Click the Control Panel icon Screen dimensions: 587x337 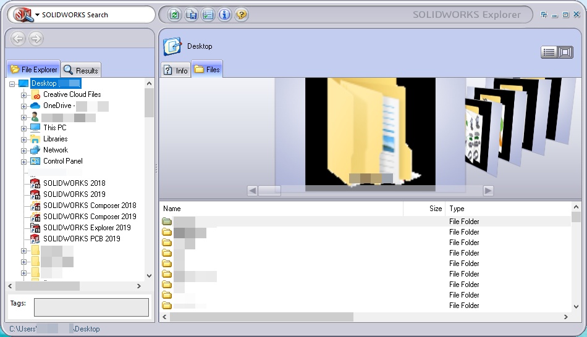35,161
